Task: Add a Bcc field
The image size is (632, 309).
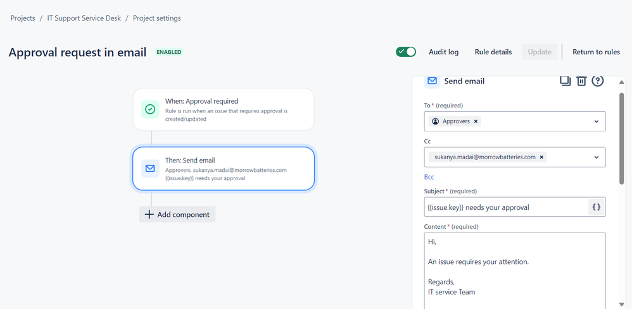Action: pyautogui.click(x=429, y=177)
